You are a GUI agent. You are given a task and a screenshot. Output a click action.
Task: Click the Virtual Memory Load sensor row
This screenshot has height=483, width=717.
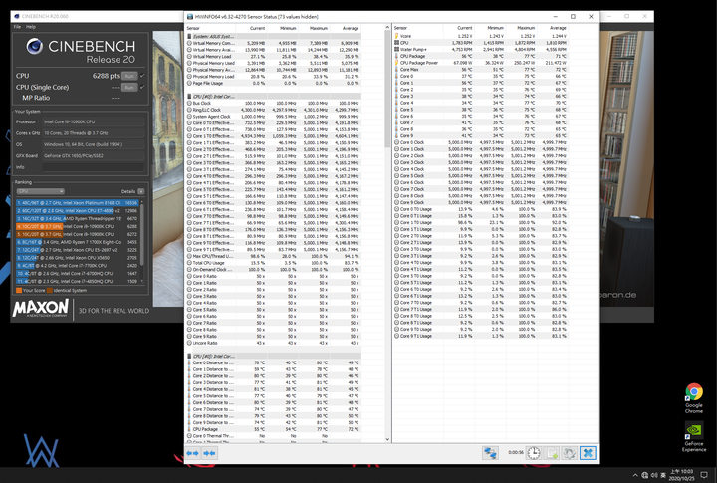(x=274, y=56)
